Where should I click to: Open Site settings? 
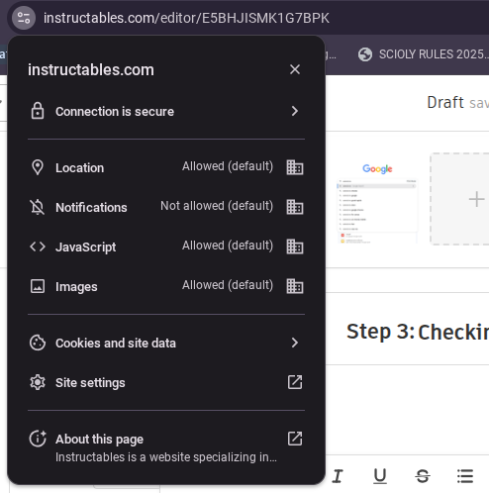point(166,382)
